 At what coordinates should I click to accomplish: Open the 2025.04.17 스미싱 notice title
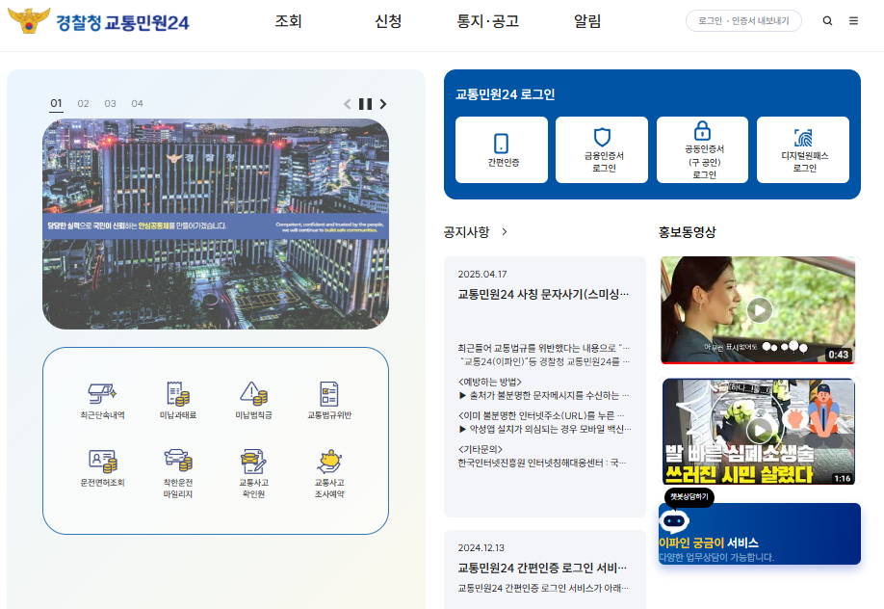point(543,294)
